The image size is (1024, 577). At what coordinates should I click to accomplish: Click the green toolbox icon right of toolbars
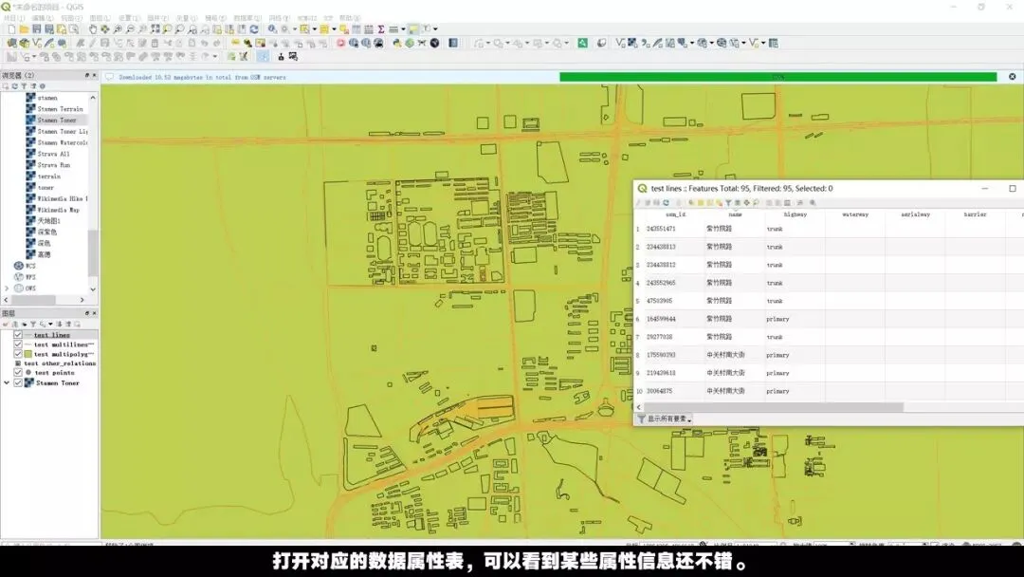click(x=582, y=43)
